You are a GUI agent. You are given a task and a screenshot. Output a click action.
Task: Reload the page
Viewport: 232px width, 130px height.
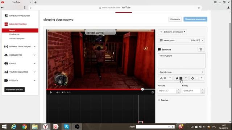pos(30,8)
